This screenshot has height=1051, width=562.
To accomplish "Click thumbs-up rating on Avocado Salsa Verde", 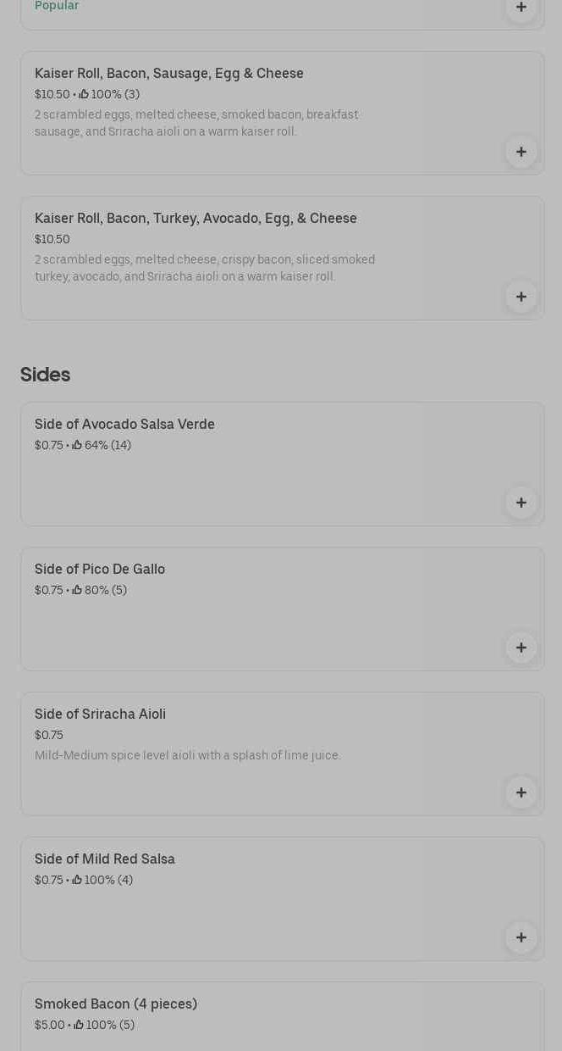I will click(x=77, y=445).
